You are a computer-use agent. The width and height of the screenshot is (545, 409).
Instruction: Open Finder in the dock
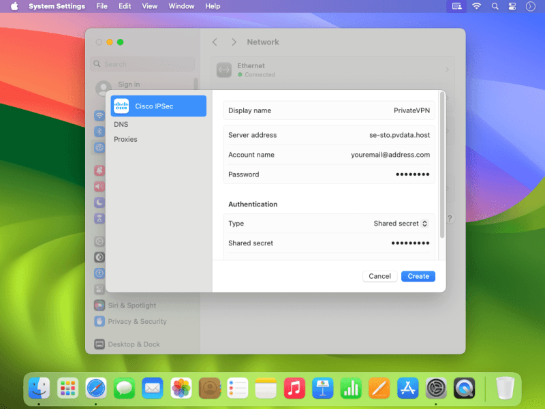(x=39, y=389)
